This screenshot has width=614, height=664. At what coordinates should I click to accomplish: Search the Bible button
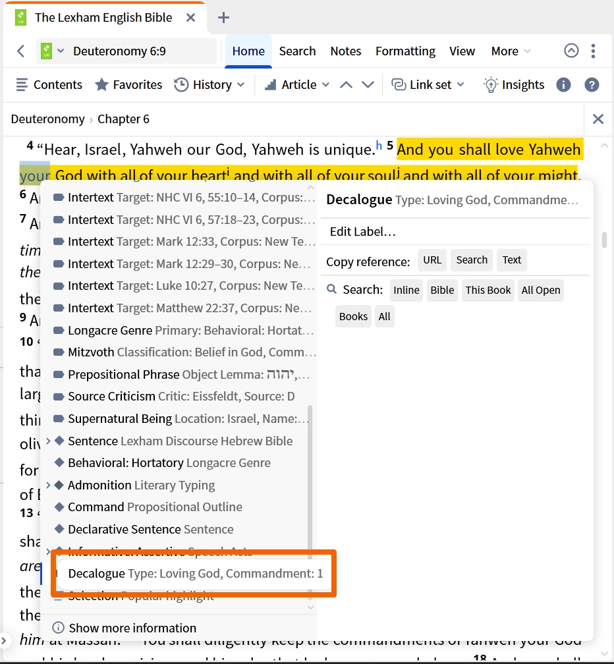tap(442, 290)
